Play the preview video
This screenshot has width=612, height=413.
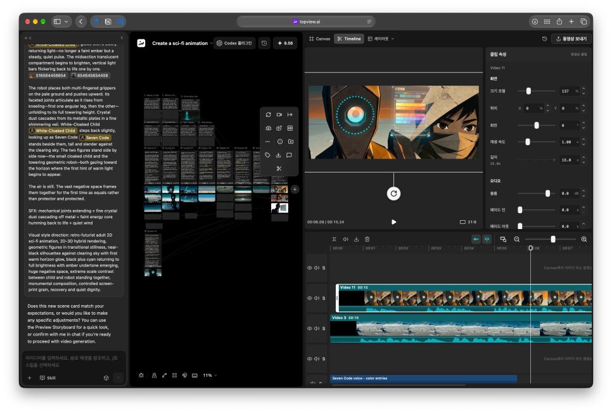click(x=394, y=222)
